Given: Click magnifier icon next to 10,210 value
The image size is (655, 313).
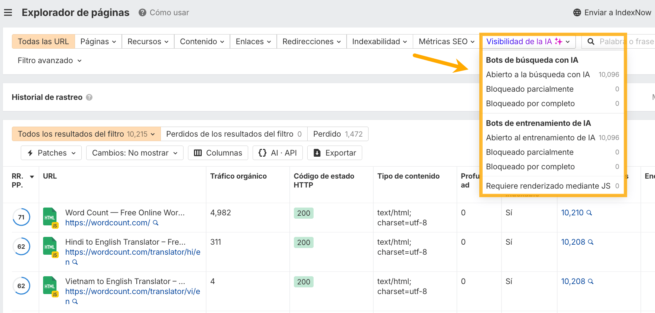Looking at the screenshot, I should click(589, 213).
